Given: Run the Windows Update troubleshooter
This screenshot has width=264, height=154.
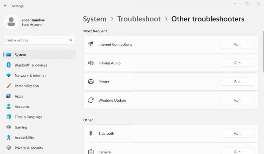Looking at the screenshot, I should click(237, 100).
